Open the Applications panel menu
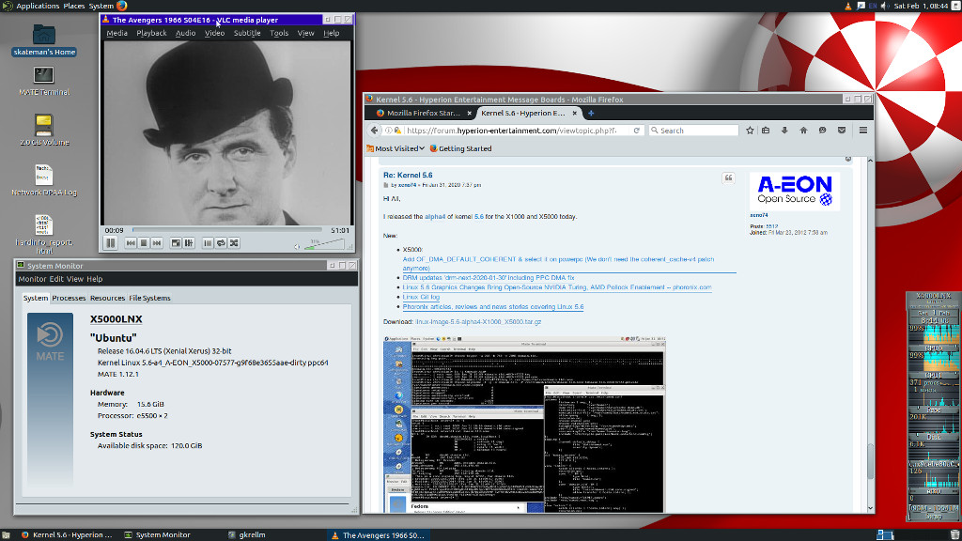Viewport: 962px width, 541px height. [38, 6]
